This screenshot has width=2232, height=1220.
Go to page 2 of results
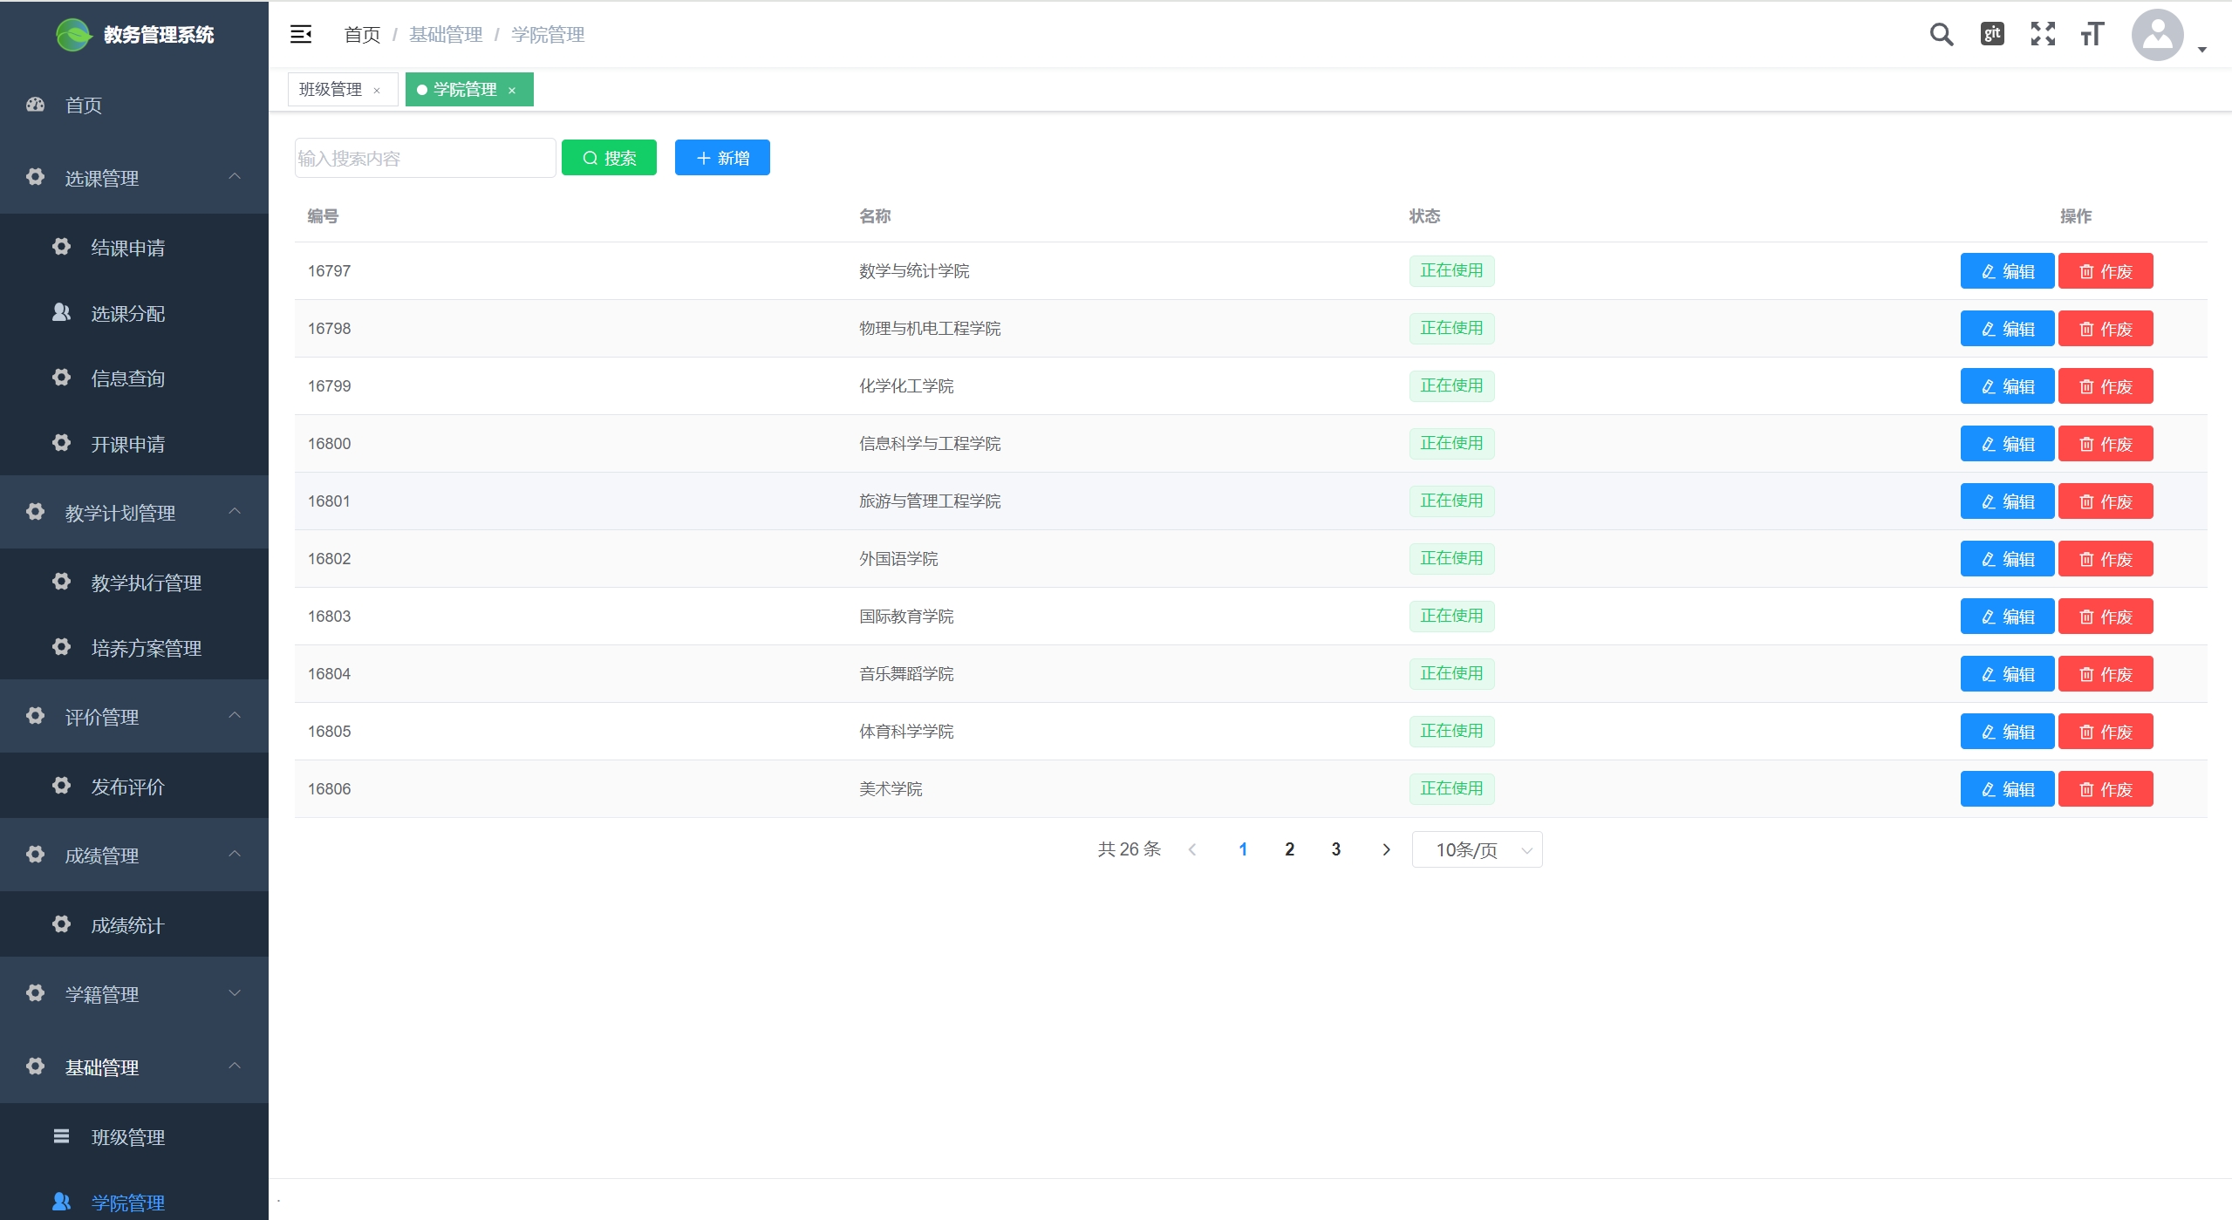1289,849
